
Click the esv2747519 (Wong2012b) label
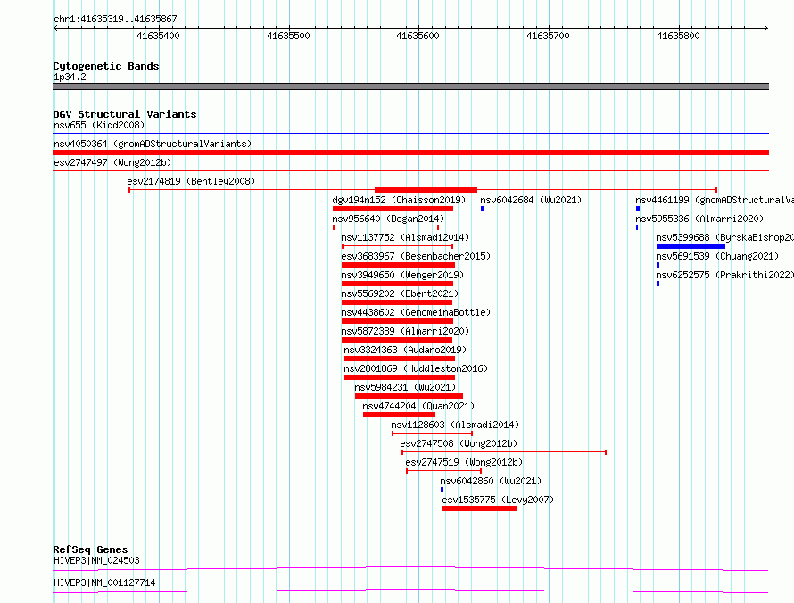(x=464, y=462)
